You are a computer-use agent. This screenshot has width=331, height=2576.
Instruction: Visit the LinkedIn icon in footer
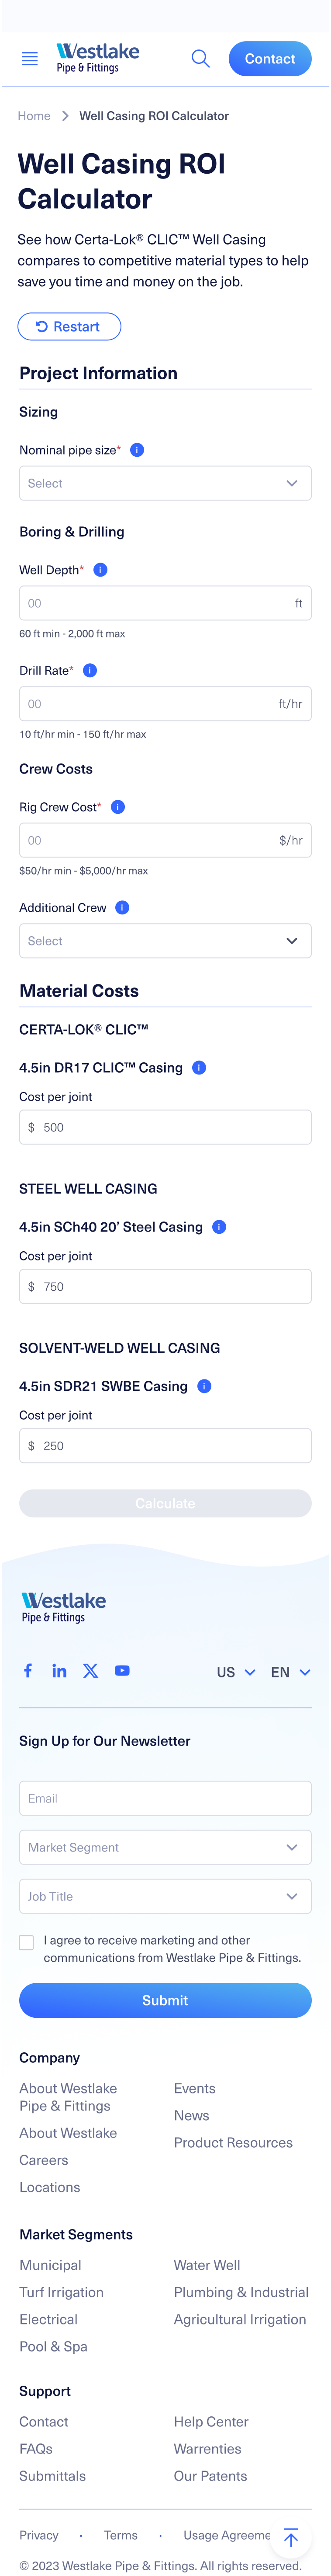click(59, 1670)
